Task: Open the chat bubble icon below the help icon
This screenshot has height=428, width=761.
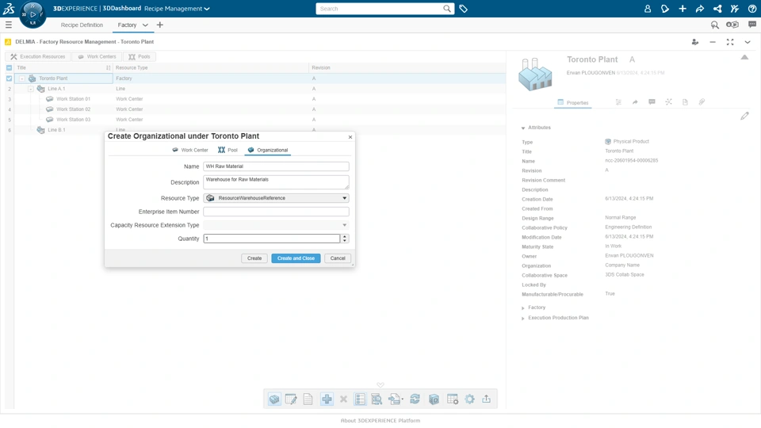Action: tap(752, 25)
